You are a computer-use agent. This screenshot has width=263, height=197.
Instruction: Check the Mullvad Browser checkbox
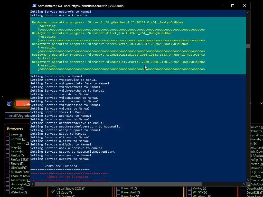pos(8,172)
